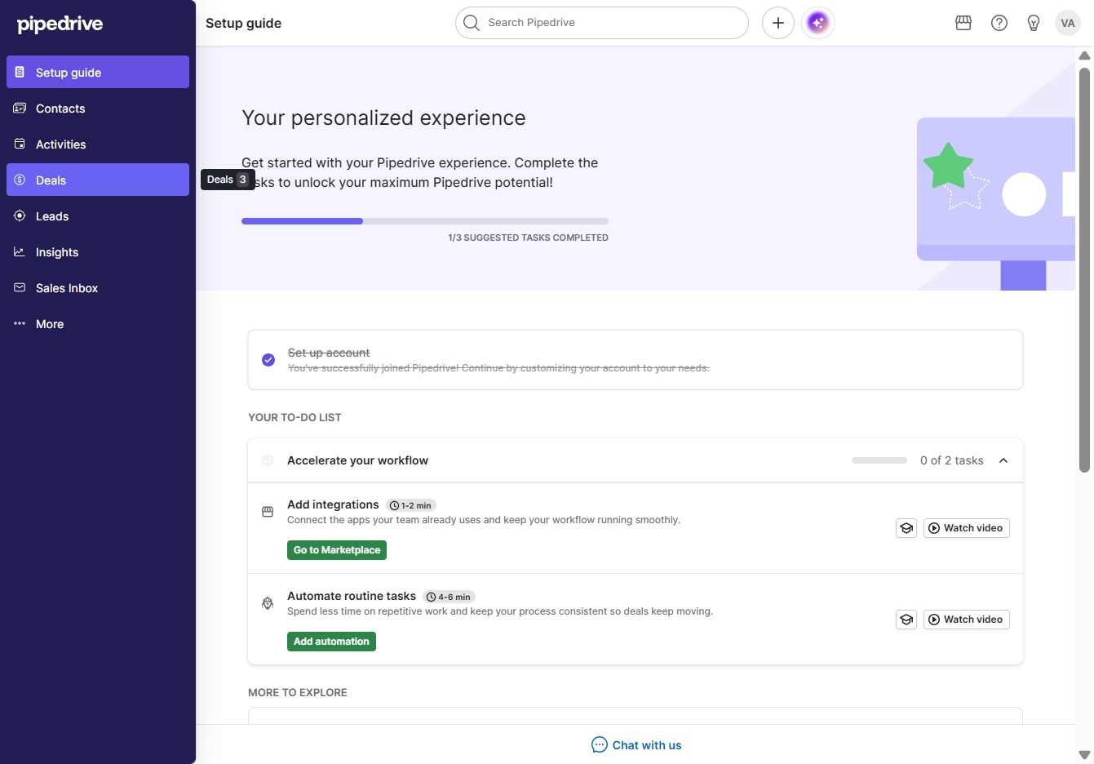This screenshot has width=1094, height=764.
Task: Click the Setup guide page title
Action: (243, 23)
